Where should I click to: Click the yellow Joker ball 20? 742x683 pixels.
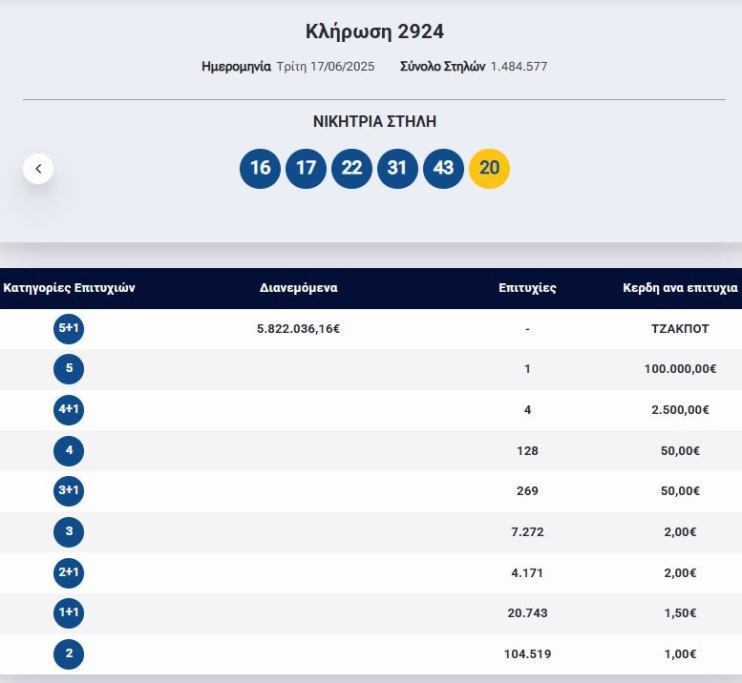tap(489, 169)
